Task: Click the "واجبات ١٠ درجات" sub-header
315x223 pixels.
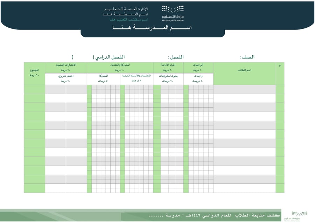Action: (198, 79)
